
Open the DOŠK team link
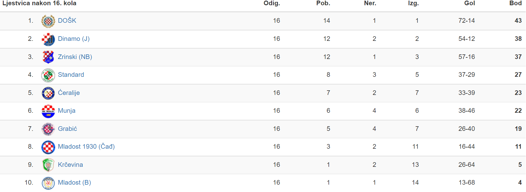pos(67,21)
